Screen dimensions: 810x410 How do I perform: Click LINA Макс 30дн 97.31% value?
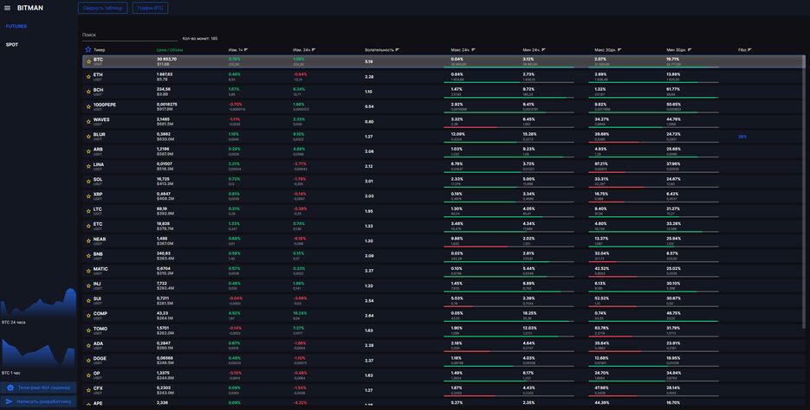tap(601, 164)
